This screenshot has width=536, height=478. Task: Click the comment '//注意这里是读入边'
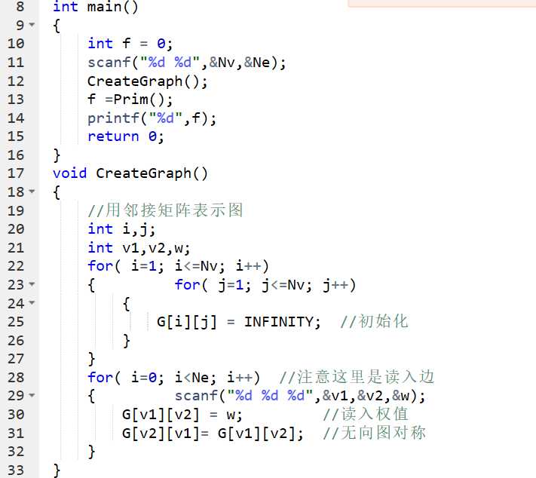pos(357,377)
